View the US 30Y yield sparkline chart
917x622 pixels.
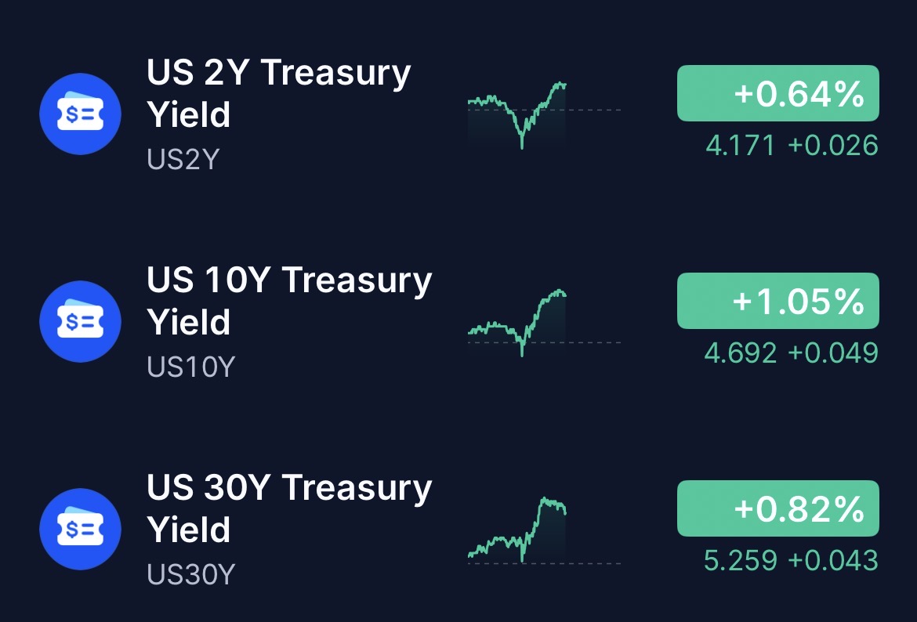click(544, 530)
